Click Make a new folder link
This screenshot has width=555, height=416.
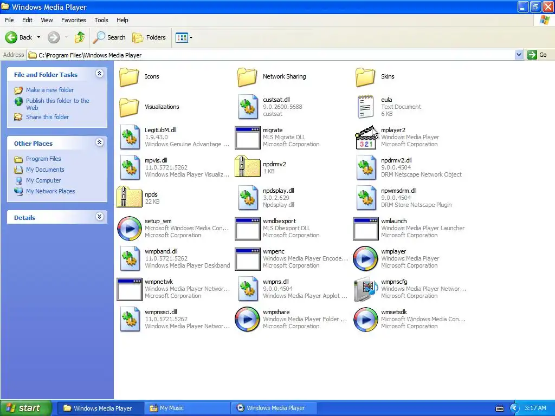(50, 90)
